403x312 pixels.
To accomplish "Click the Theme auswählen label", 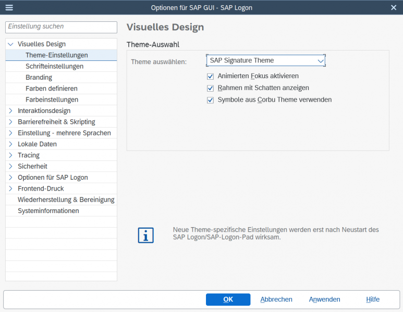I will (x=159, y=62).
